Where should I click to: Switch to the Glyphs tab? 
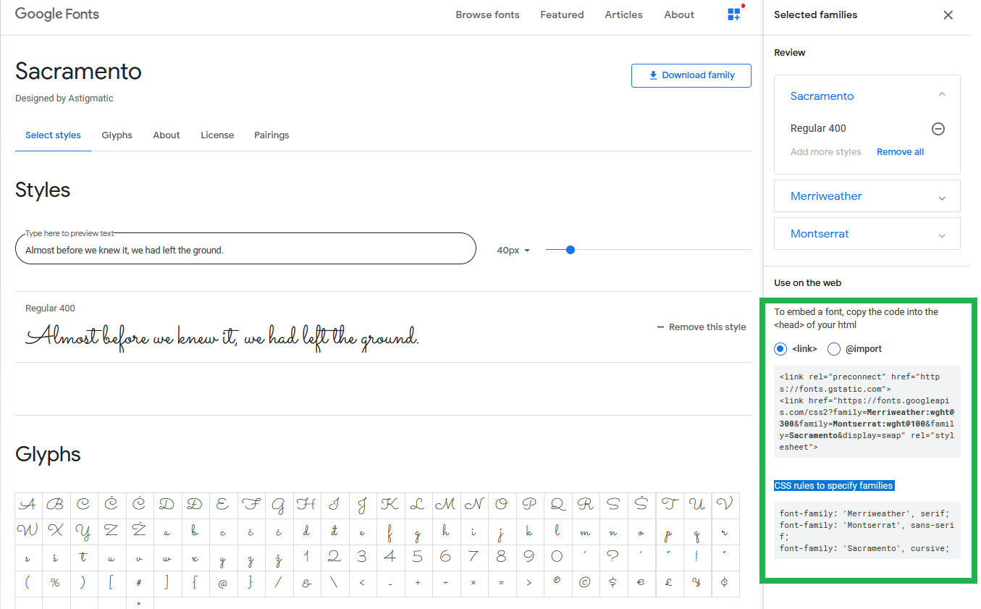coord(117,135)
